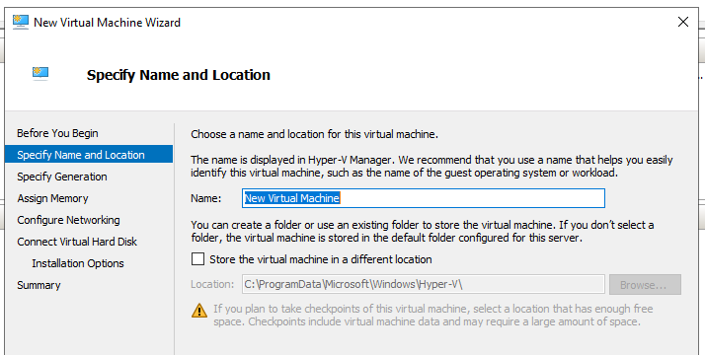Focus the Name text field
The image size is (705, 355).
click(x=424, y=198)
